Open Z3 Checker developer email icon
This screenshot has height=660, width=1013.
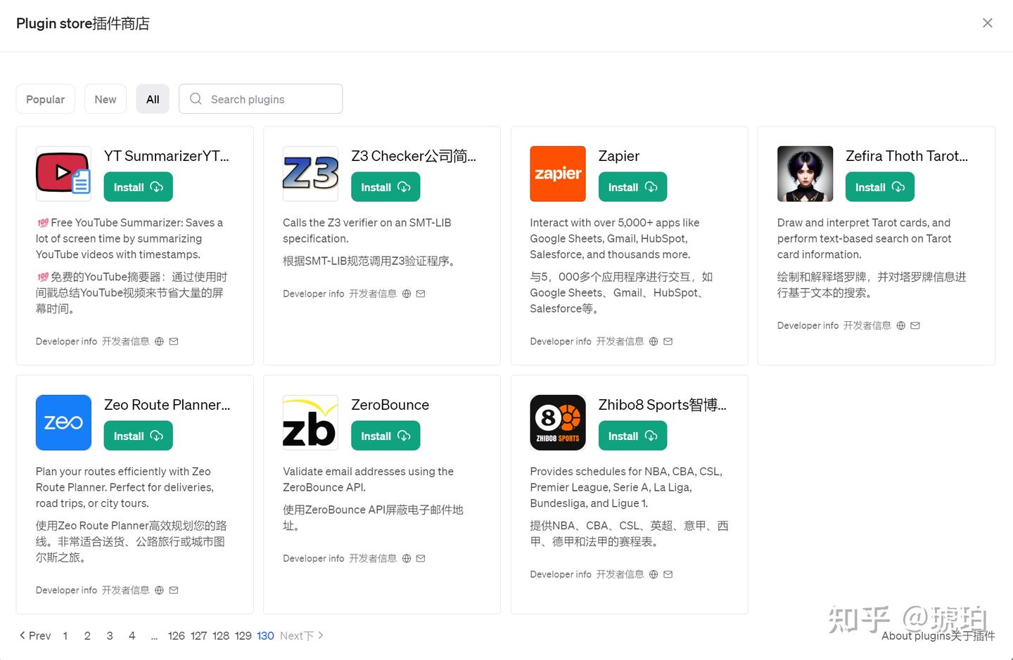pos(421,294)
